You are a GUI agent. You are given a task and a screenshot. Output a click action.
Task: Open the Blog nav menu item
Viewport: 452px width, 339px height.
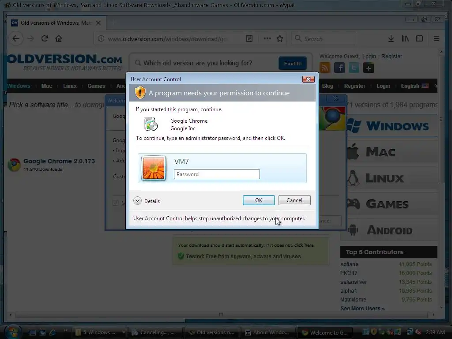(x=328, y=86)
